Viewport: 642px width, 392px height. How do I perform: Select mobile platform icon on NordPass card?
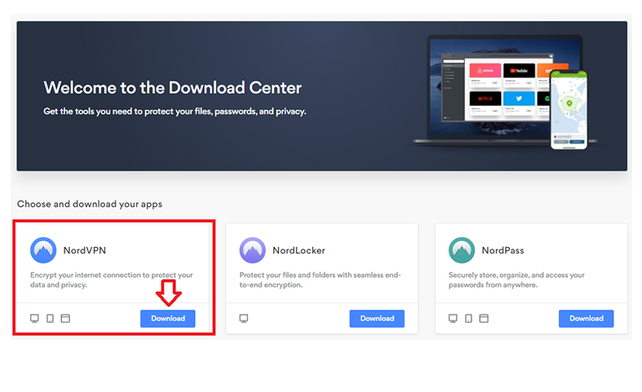tap(468, 319)
